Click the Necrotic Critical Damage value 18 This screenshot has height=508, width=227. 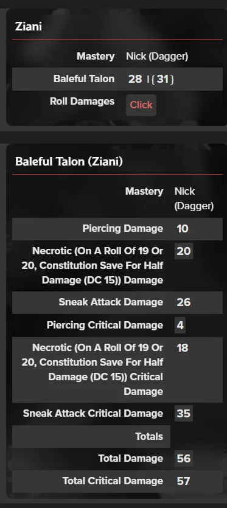point(182,347)
